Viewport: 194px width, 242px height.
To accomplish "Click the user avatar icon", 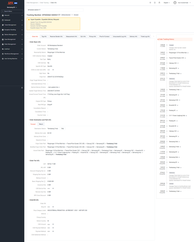I will [175, 2].
